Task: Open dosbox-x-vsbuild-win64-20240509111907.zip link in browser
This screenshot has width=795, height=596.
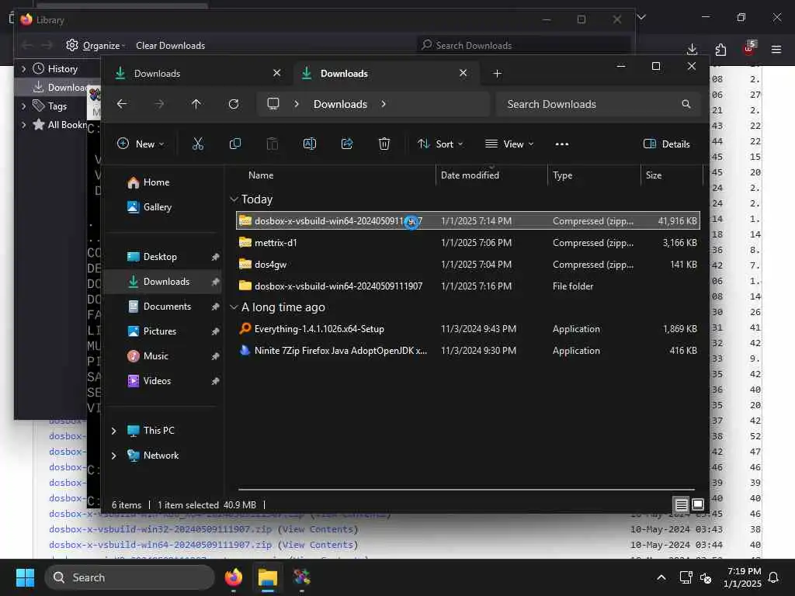Action: click(x=160, y=545)
